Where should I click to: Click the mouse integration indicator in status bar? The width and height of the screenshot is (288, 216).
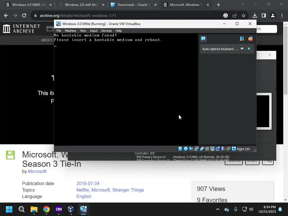point(228,149)
